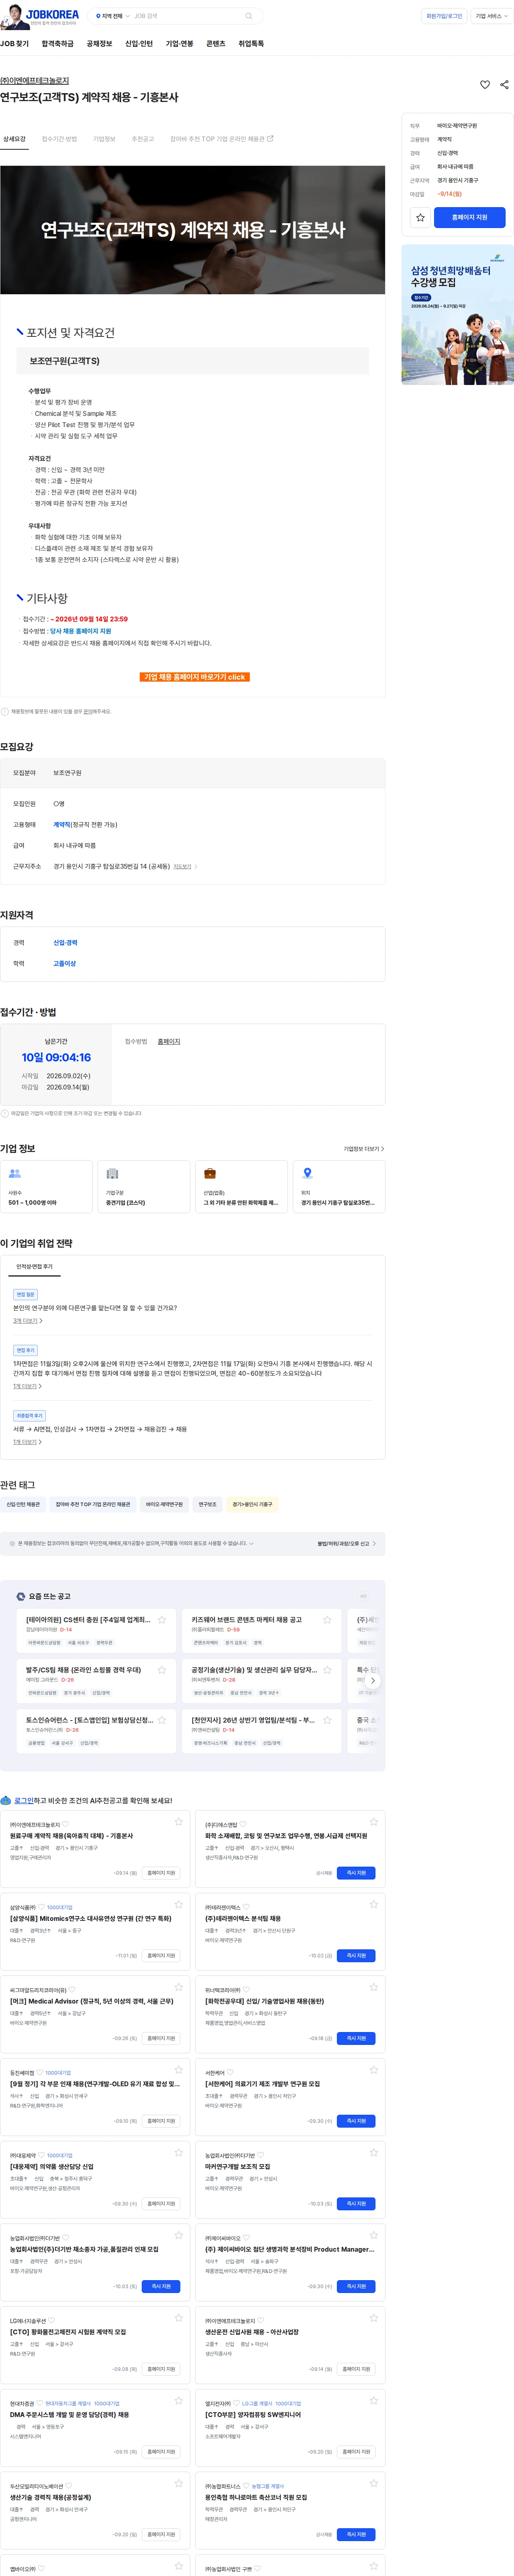Select 인적성·면접 후기 tab
Screen dimensions: 514x2576
34,1267
